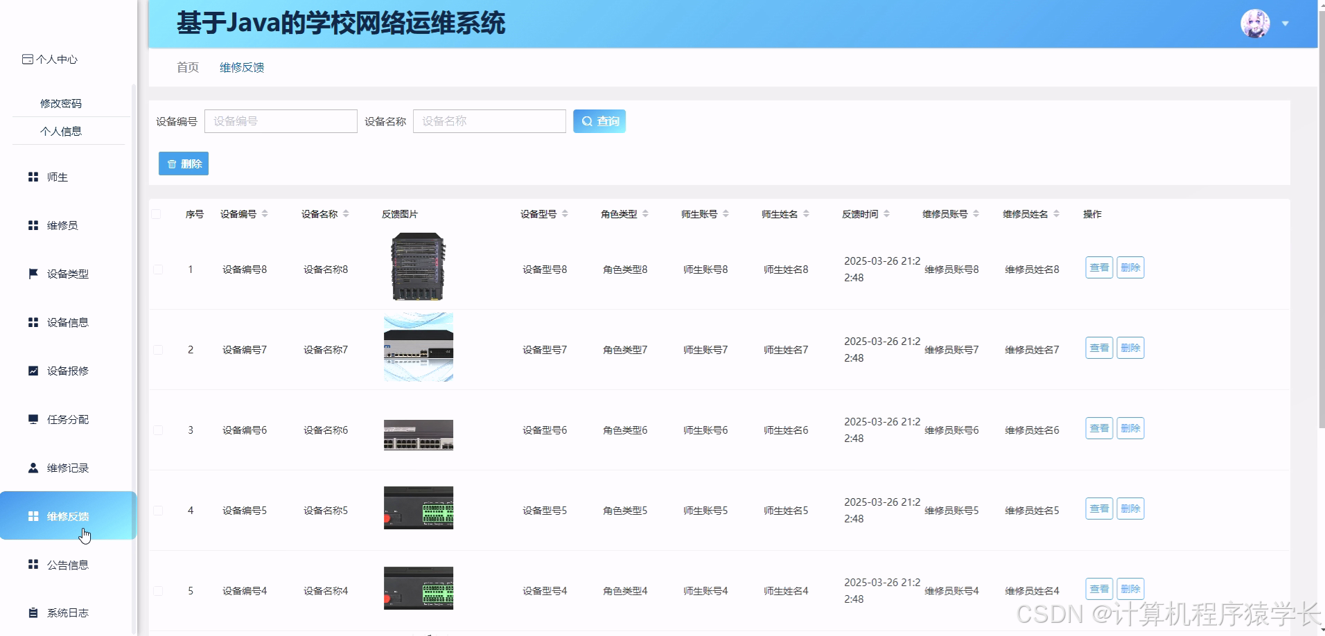Click inside the 设备名称 input field

point(489,121)
